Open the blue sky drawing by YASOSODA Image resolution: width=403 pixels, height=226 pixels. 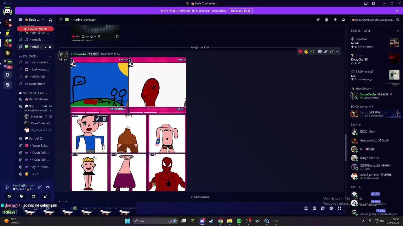click(x=99, y=85)
